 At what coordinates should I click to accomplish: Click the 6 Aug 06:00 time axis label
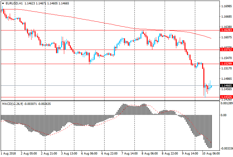[x=89, y=154]
